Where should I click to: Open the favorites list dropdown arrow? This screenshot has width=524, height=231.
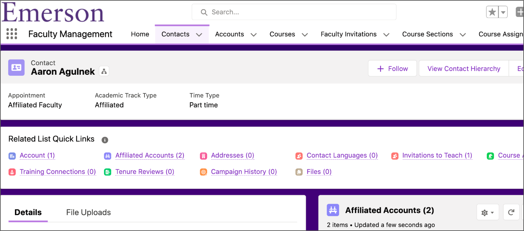tap(503, 13)
